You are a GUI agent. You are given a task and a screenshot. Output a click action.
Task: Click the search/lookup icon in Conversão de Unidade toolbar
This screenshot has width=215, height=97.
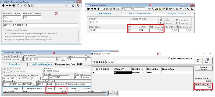29,6
